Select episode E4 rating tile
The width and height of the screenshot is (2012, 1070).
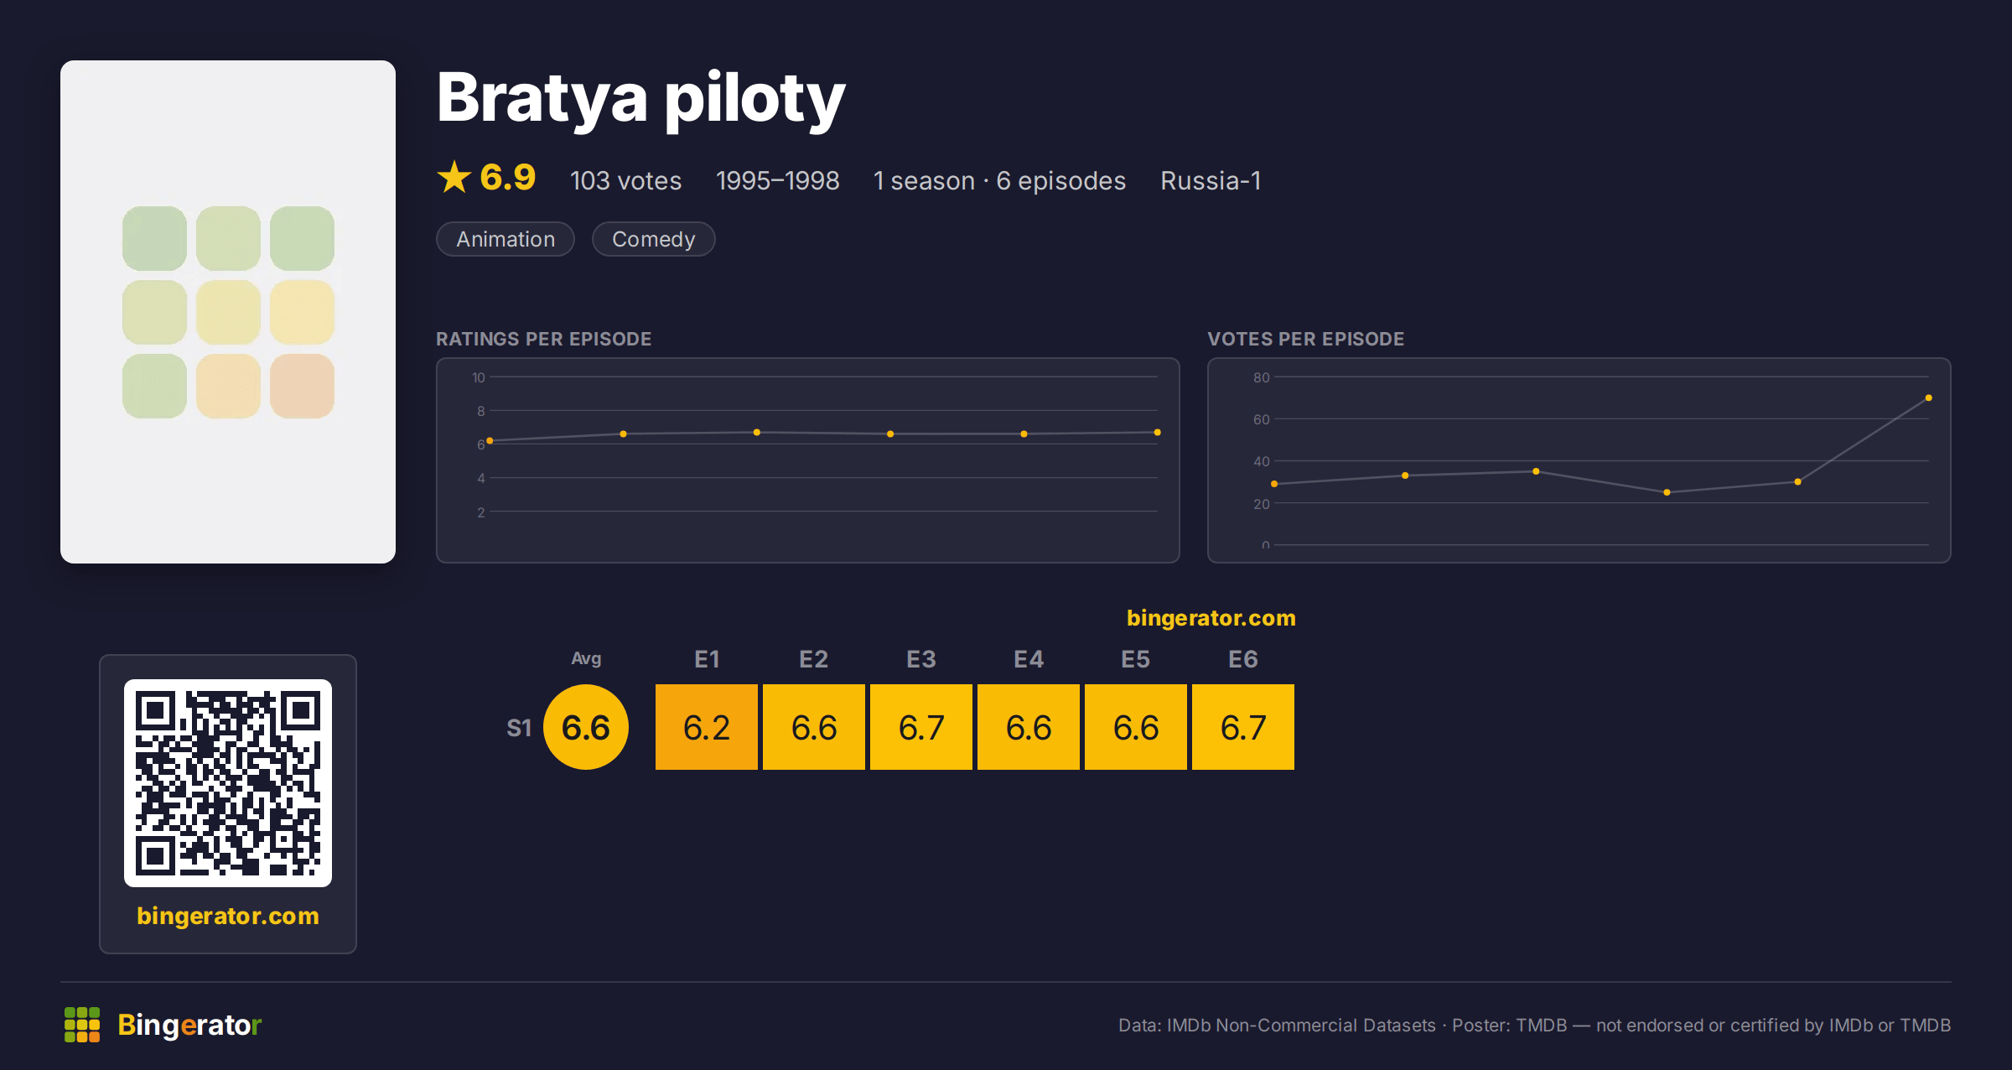pos(1029,727)
